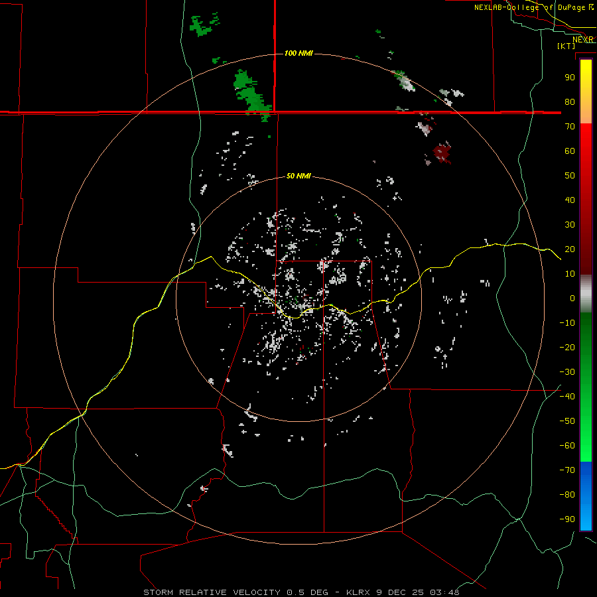
Task: Click the Storm Relative Velocity KLRX caption
Action: [301, 592]
